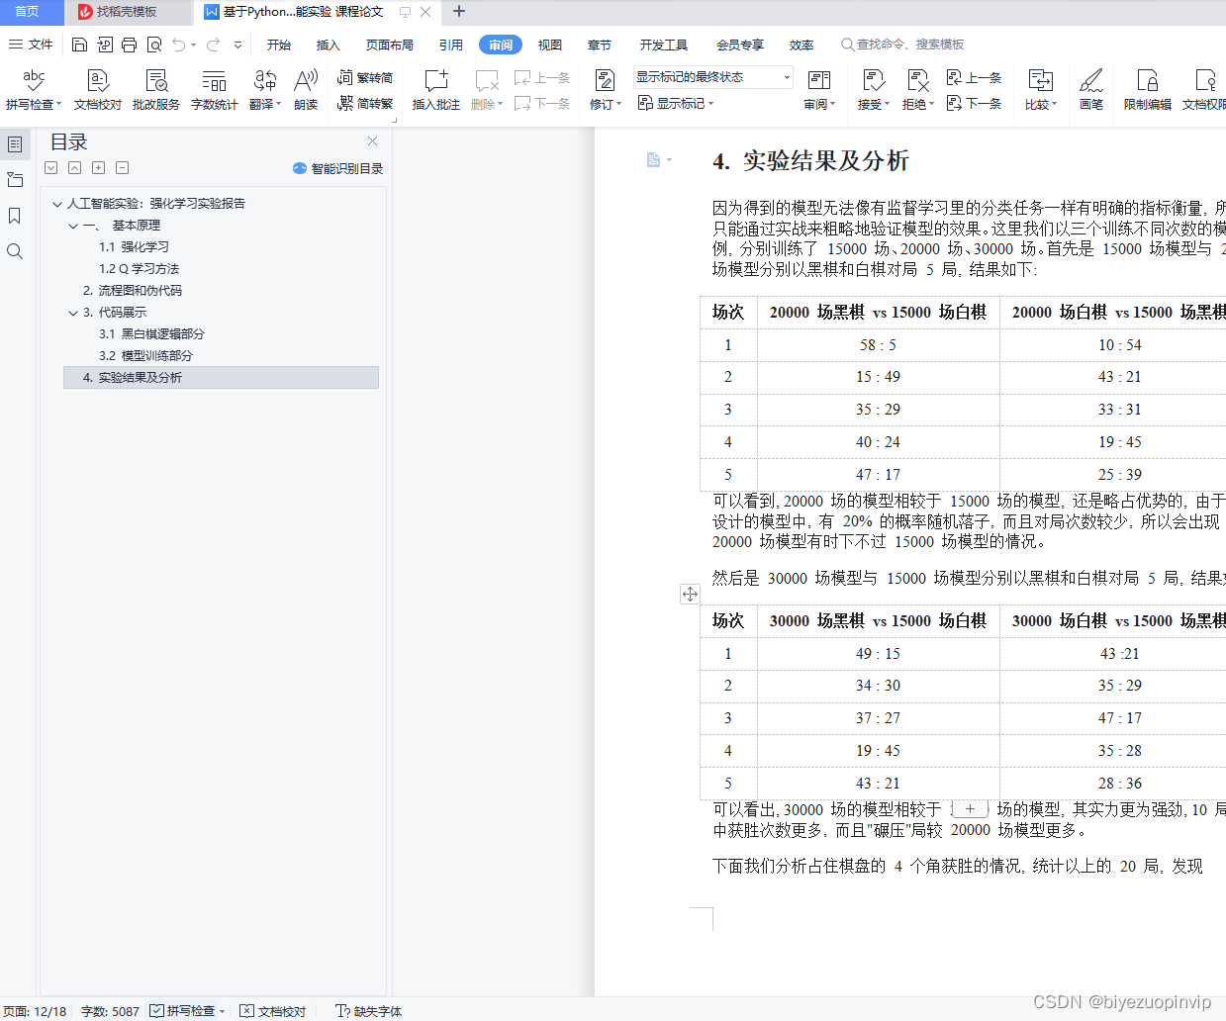Start 朗读 read aloud
This screenshot has height=1021, width=1226.
coord(305,90)
